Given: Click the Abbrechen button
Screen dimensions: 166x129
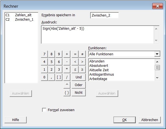Looking at the screenshot, I should pyautogui.click(x=150, y=120).
